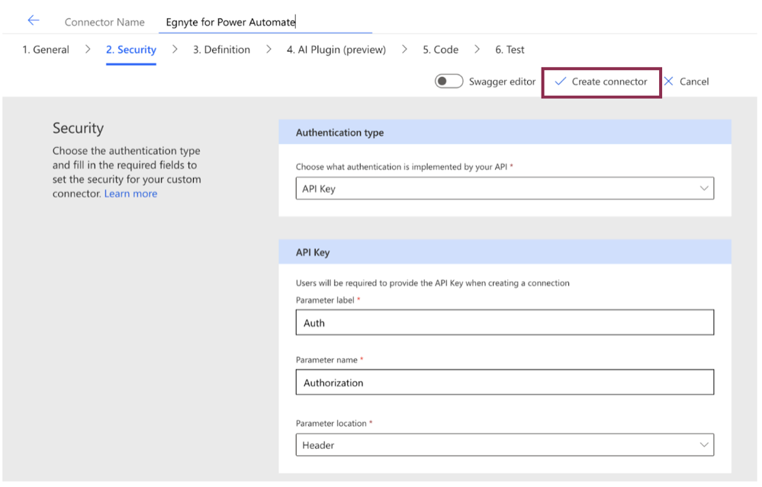The image size is (762, 487).
Task: Click the Parameter name field containing Authorization
Action: click(x=504, y=382)
